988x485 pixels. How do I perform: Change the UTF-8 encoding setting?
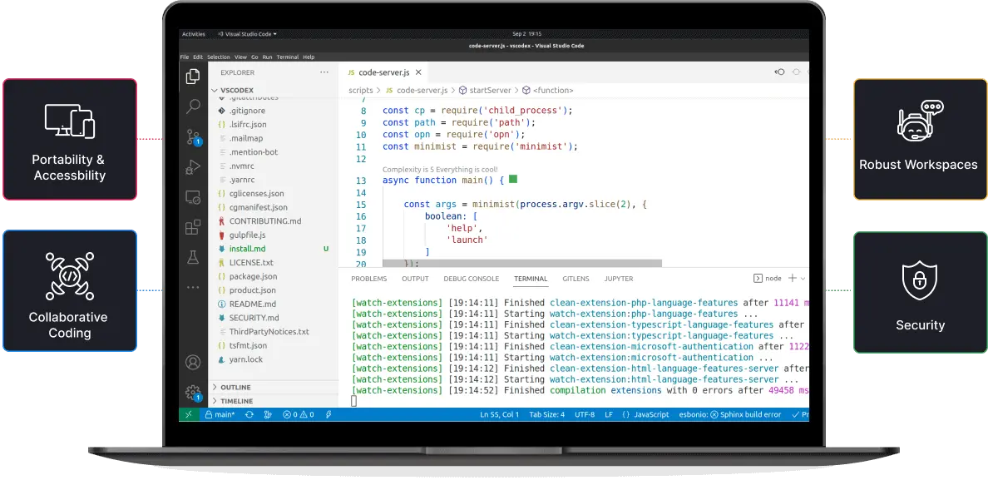pos(585,414)
